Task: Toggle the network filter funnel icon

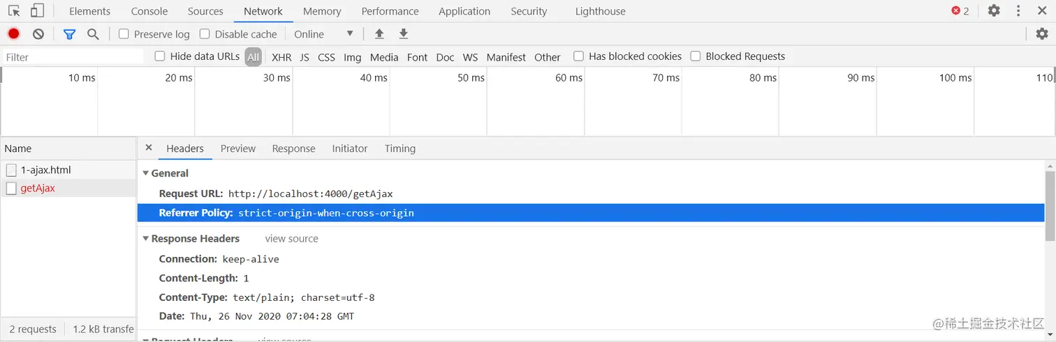Action: [x=69, y=33]
